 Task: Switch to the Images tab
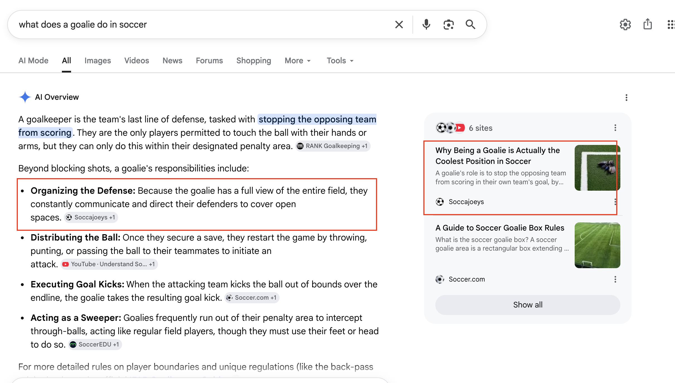point(98,60)
